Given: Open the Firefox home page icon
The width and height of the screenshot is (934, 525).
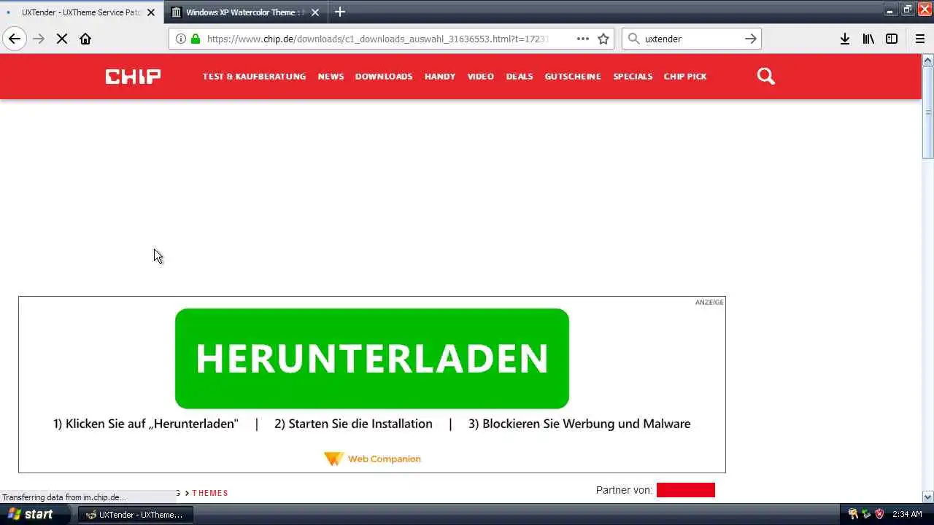Looking at the screenshot, I should [85, 39].
